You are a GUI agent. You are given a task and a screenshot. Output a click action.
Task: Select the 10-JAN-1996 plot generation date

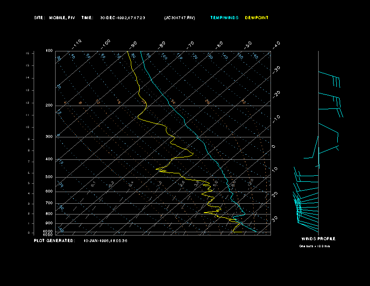pyautogui.click(x=105, y=241)
